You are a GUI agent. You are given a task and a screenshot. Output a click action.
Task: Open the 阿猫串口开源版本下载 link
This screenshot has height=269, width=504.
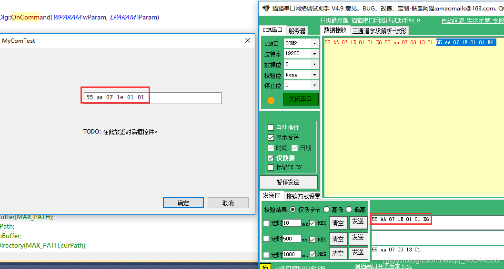(x=383, y=266)
